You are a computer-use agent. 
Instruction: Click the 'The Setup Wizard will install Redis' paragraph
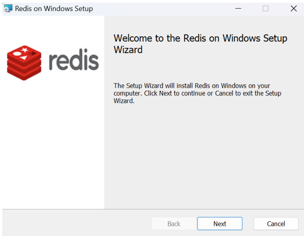point(197,93)
